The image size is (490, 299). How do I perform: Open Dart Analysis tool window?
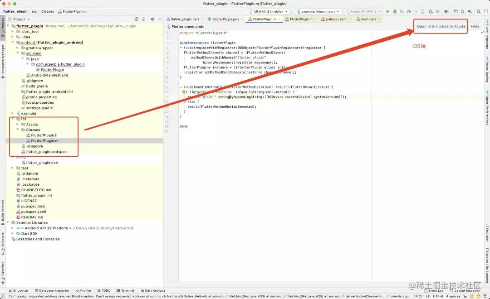click(153, 290)
